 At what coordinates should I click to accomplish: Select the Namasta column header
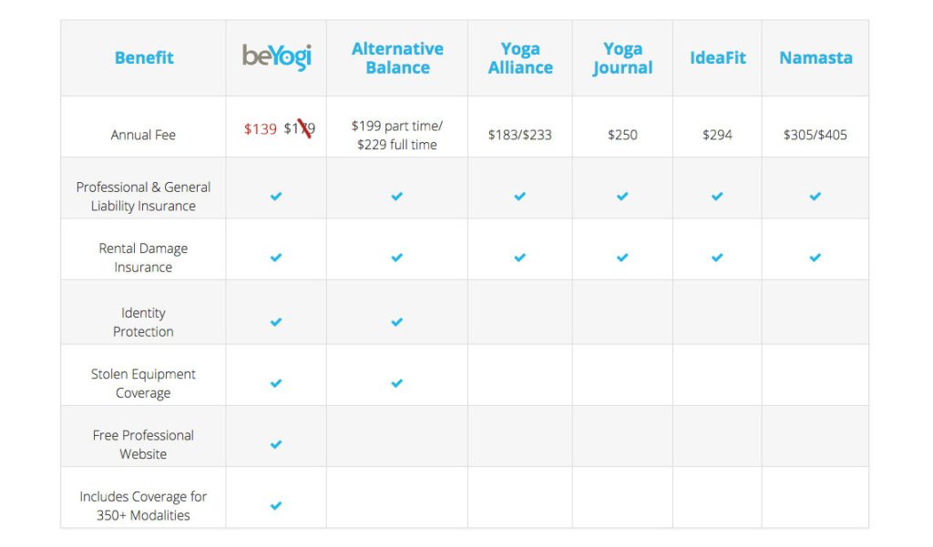tap(815, 57)
